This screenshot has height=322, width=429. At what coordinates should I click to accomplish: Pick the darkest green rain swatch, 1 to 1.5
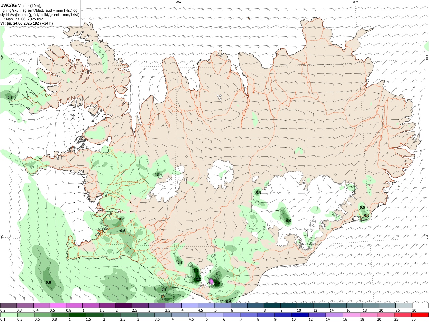77,315
